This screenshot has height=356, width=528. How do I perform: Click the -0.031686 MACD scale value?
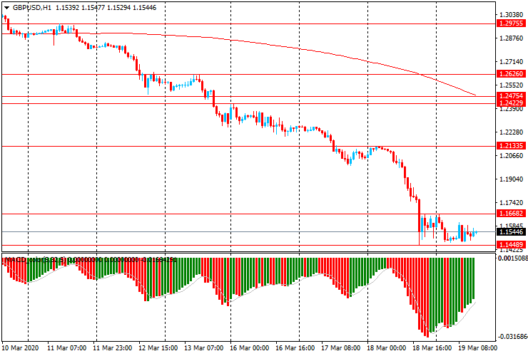tap(512, 336)
